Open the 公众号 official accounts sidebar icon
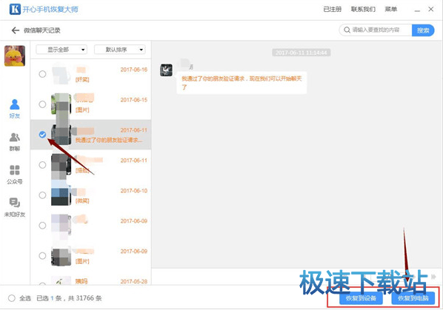Viewport: 443px width, 310px height. pos(14,175)
